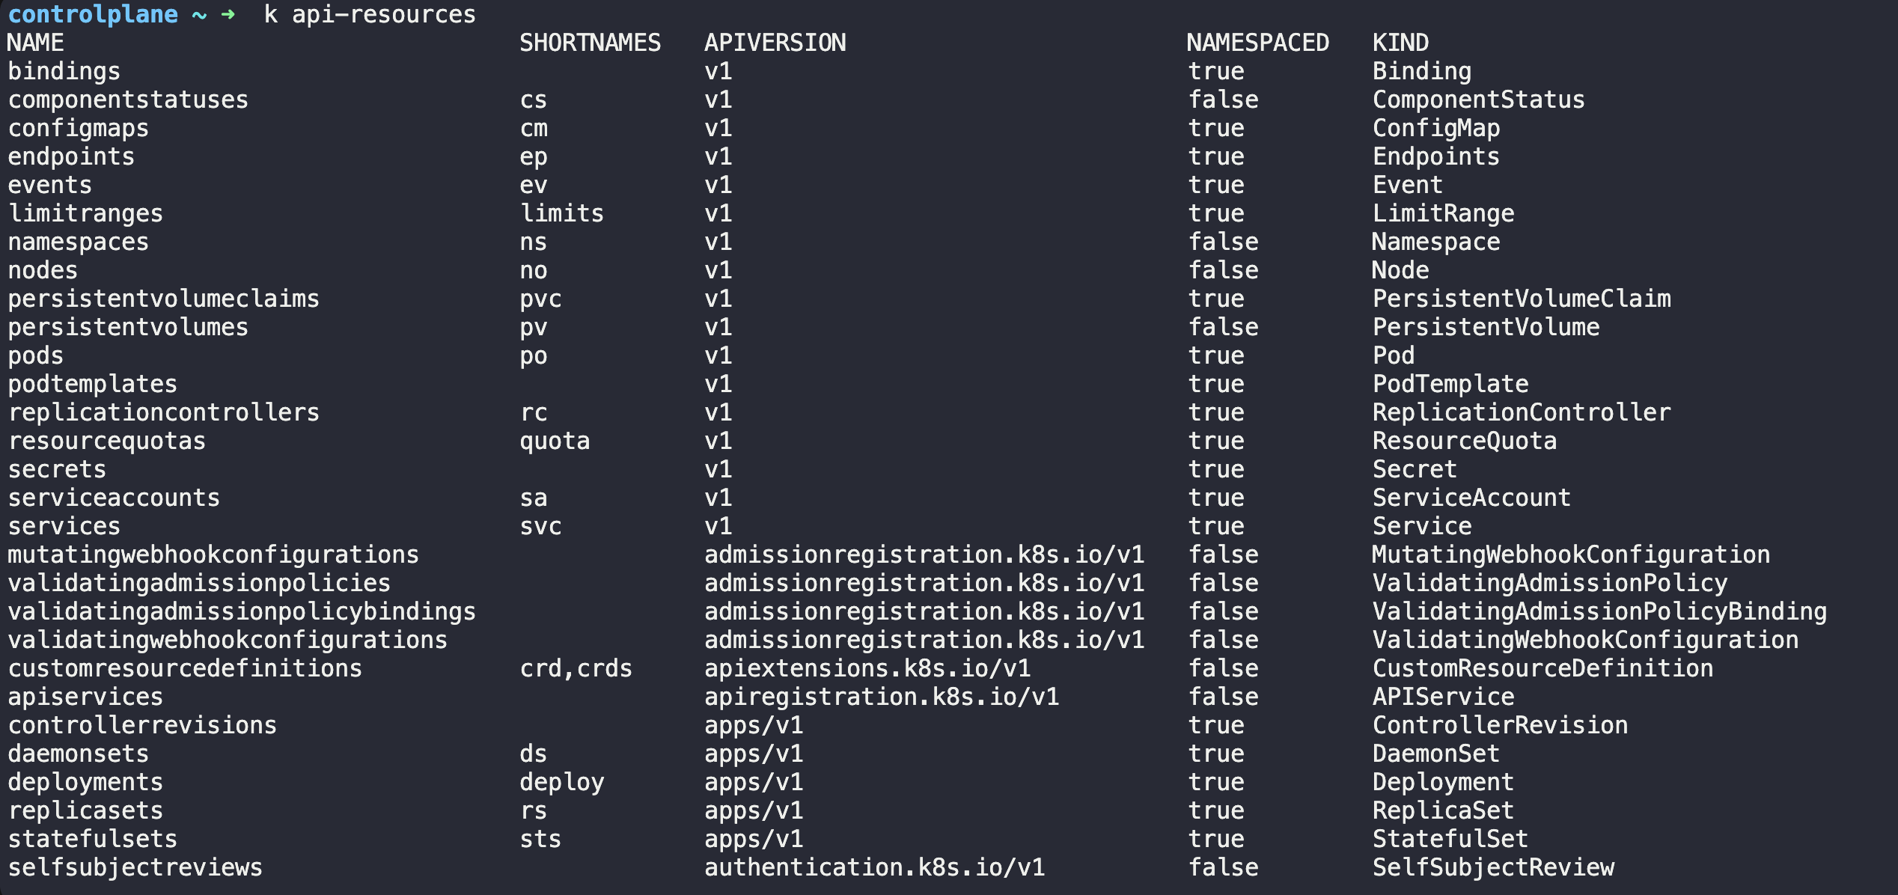Click the NAMESPACED column header

(x=1258, y=43)
